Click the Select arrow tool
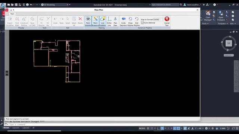 (68, 21)
